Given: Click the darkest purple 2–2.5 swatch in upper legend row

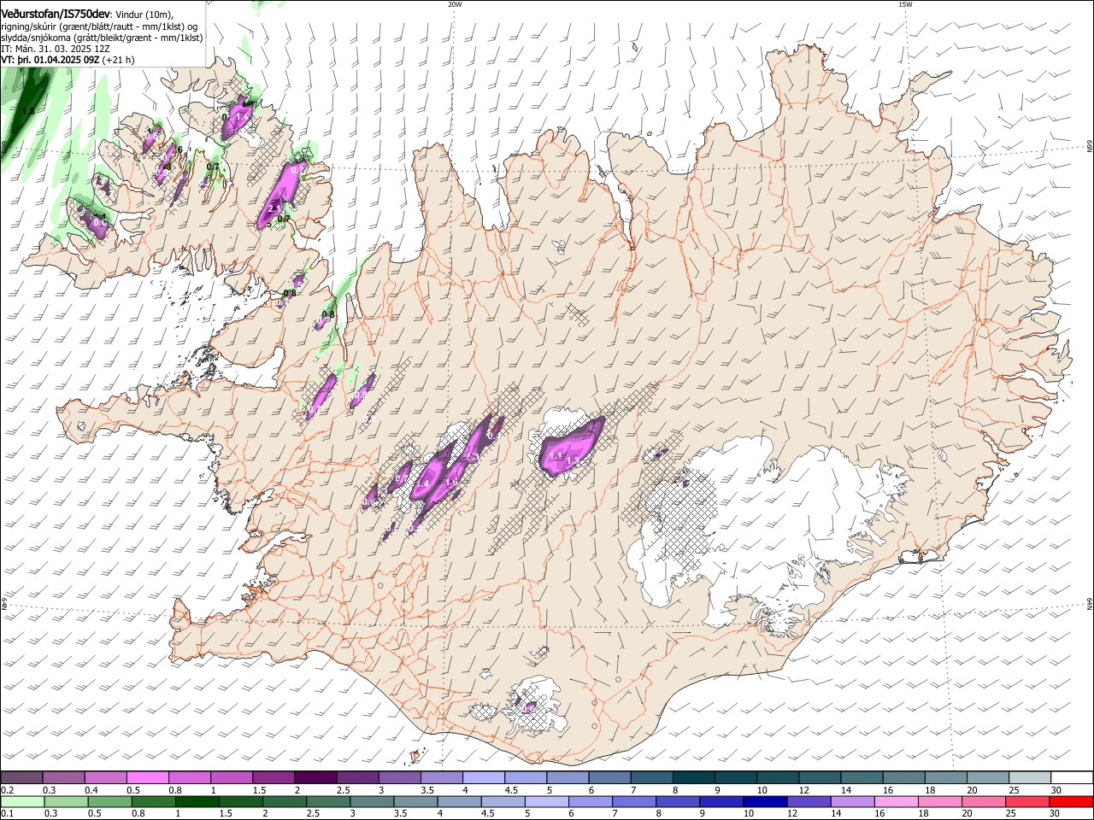Looking at the screenshot, I should 315,778.
